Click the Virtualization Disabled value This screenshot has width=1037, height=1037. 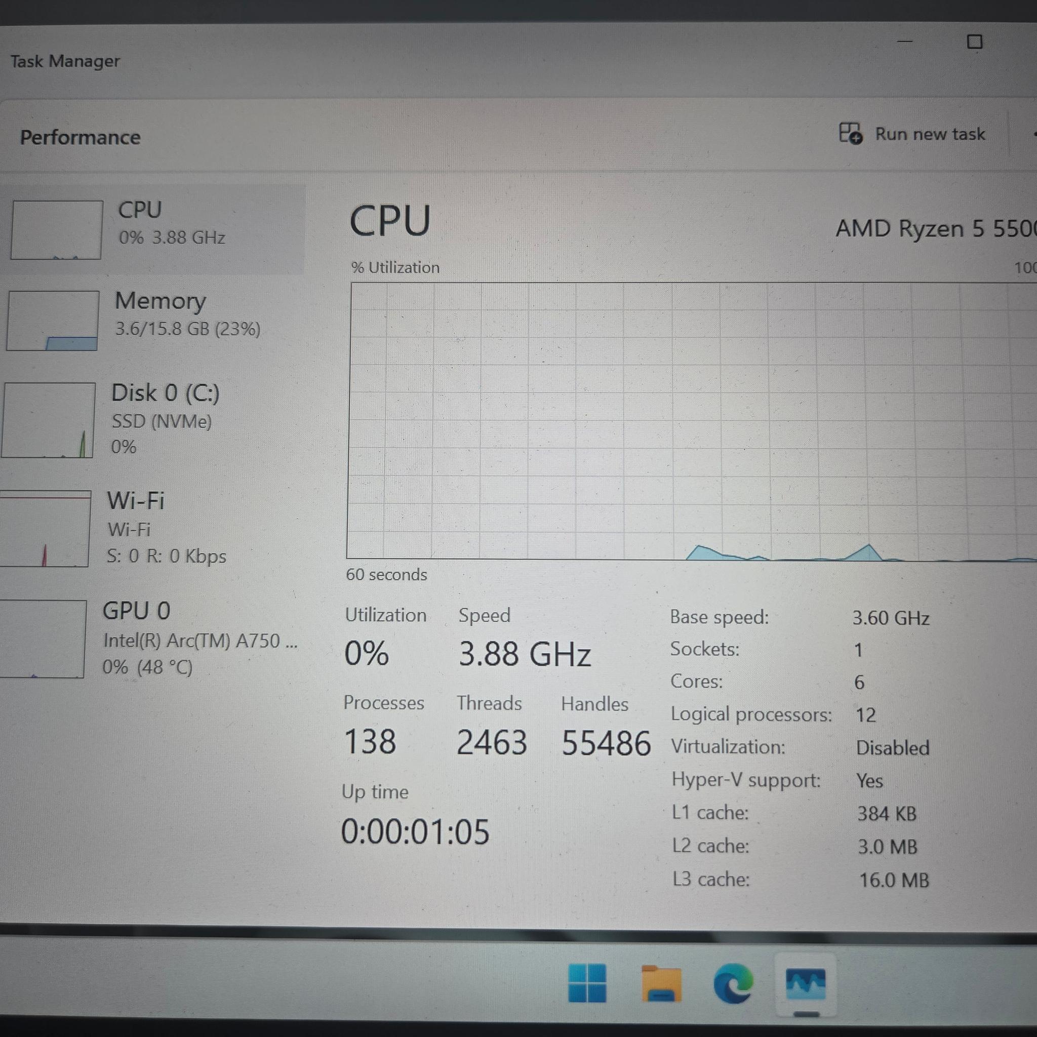click(x=893, y=748)
